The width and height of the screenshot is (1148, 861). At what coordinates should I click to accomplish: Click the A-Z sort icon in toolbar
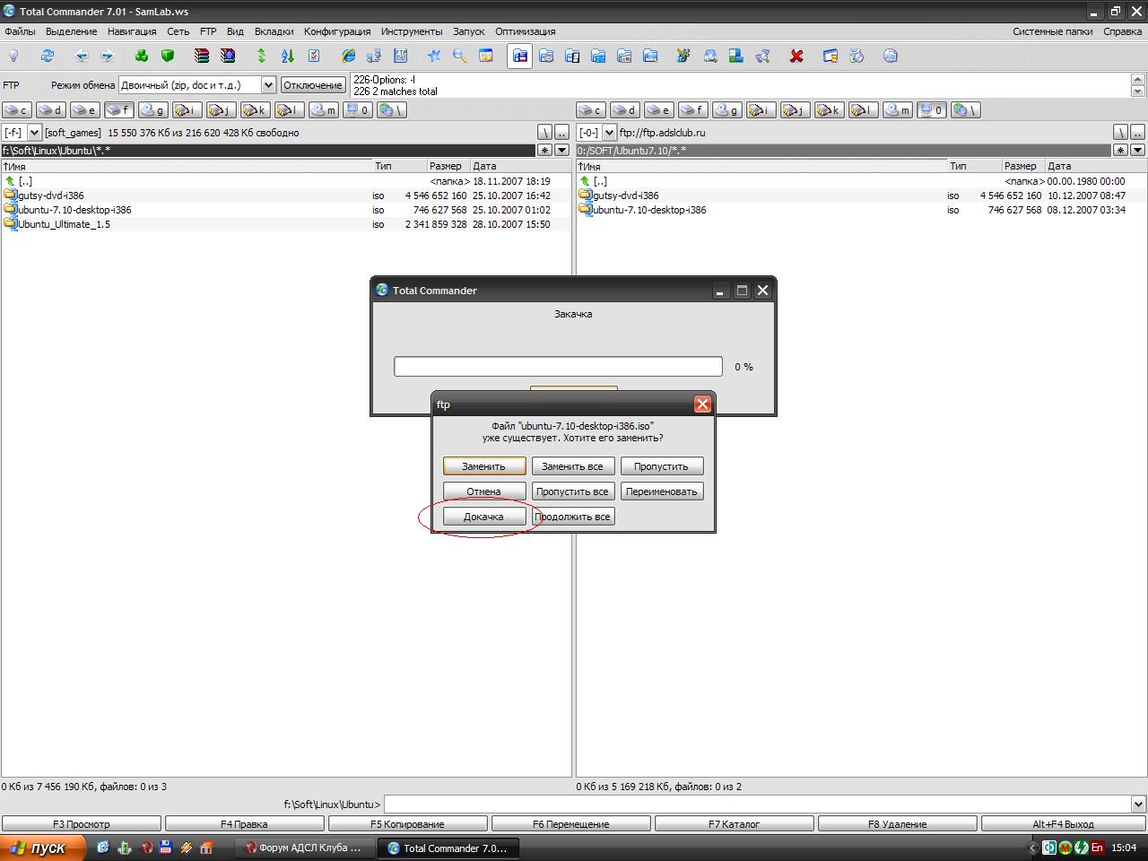point(288,56)
